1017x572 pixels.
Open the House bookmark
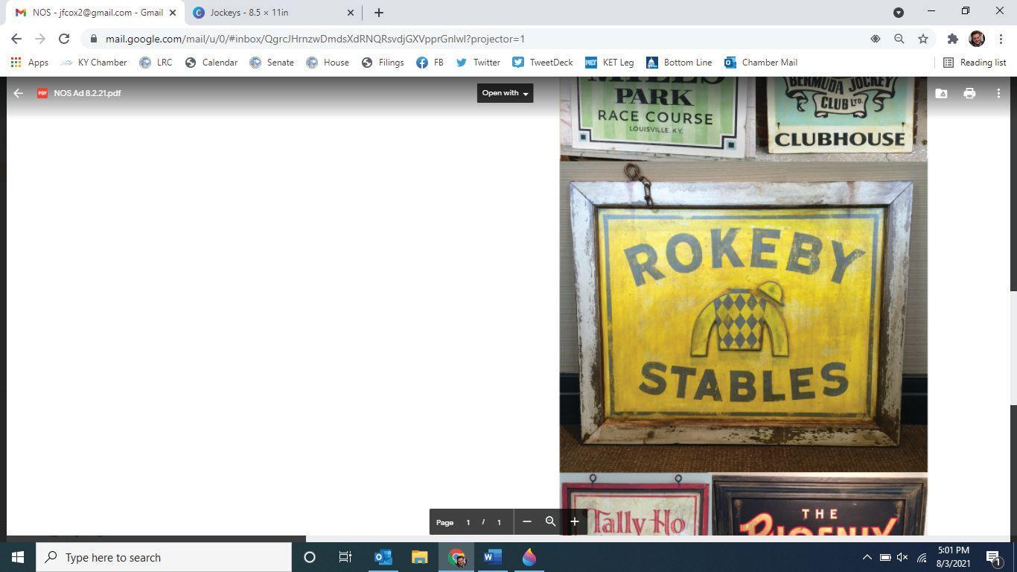[328, 63]
